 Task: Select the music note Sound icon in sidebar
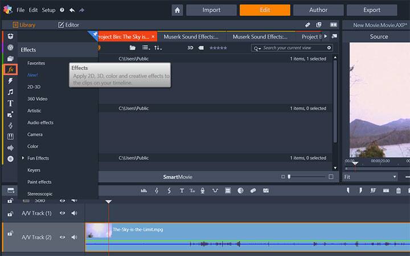point(10,92)
